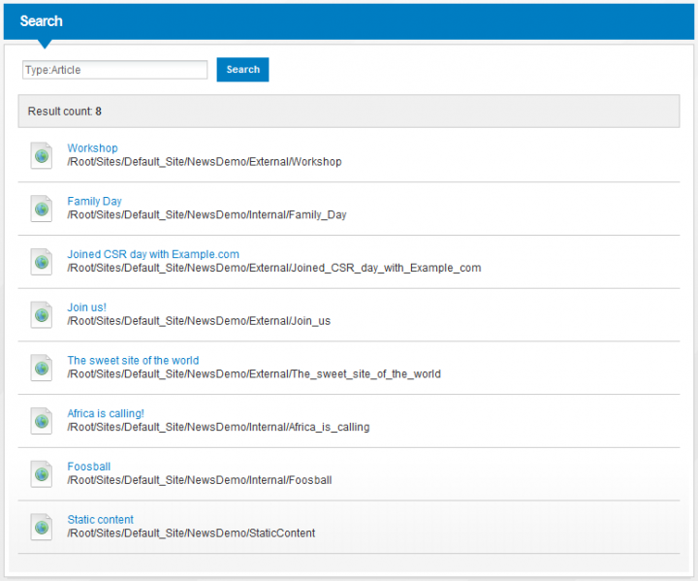Open The sweet site of the world link
This screenshot has height=581, width=698.
click(133, 361)
